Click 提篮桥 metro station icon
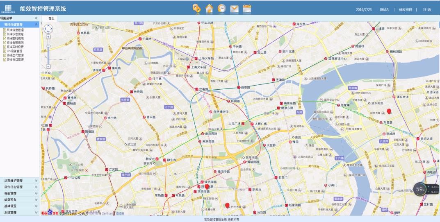440x222 pixels. click(x=353, y=46)
